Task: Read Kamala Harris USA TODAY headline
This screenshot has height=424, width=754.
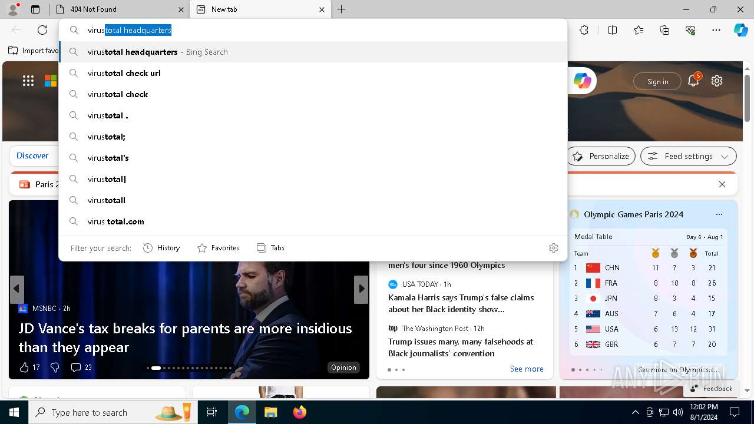Action: (x=461, y=303)
